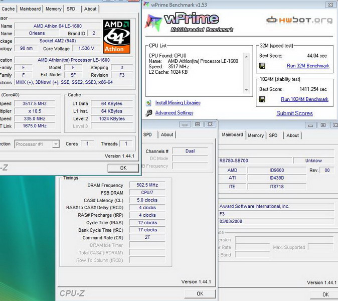Select Mainboard tab in right CPU-Z window
The width and height of the screenshot is (338, 301).
click(232, 135)
